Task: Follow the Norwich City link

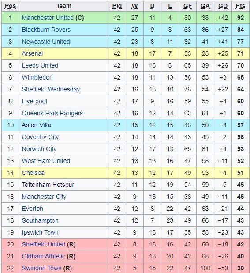Action: tap(39, 149)
